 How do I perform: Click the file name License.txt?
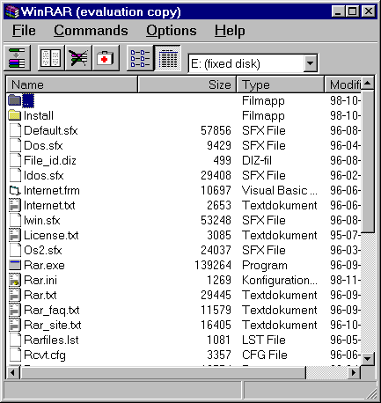51,235
